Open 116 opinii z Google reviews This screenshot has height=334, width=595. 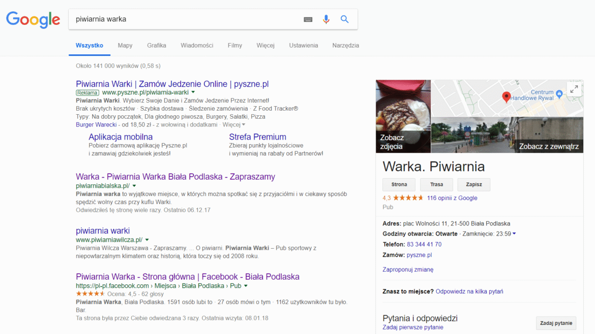[x=452, y=197]
